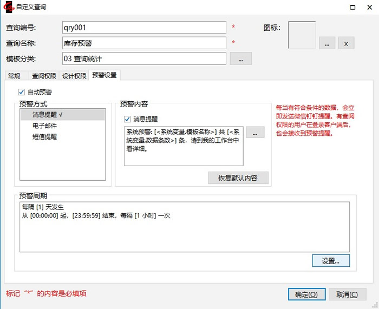This screenshot has width=379, height=309.
Task: Clear the icon with the x button
Action: coord(347,43)
